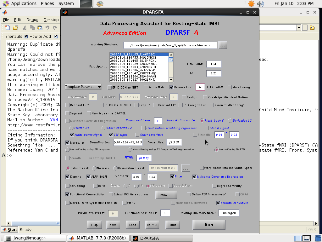Select the Friston 24 radio button

71,128
